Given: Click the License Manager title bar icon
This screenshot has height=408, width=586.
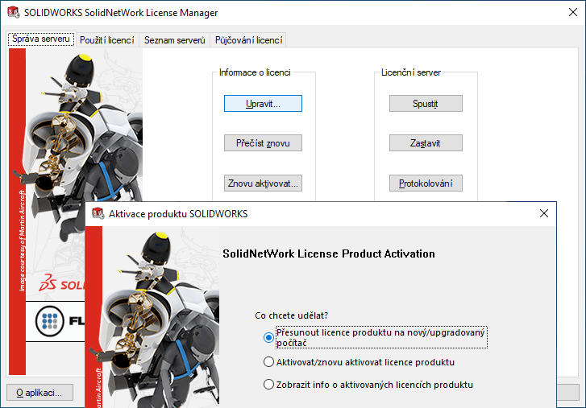Looking at the screenshot, I should click(x=14, y=12).
